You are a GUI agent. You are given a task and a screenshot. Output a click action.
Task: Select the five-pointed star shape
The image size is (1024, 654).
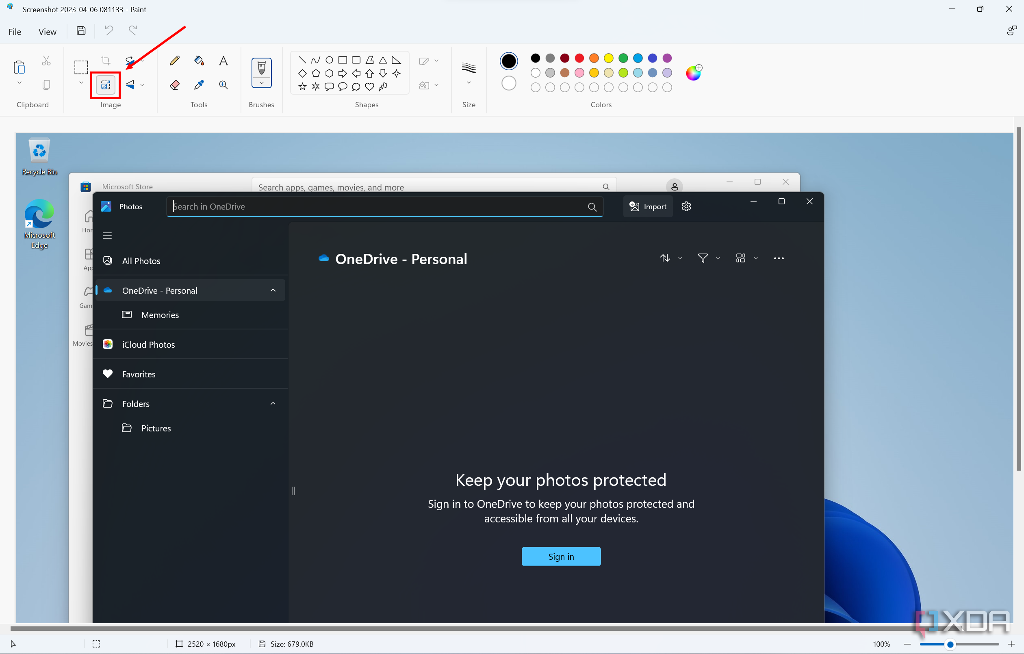(302, 87)
